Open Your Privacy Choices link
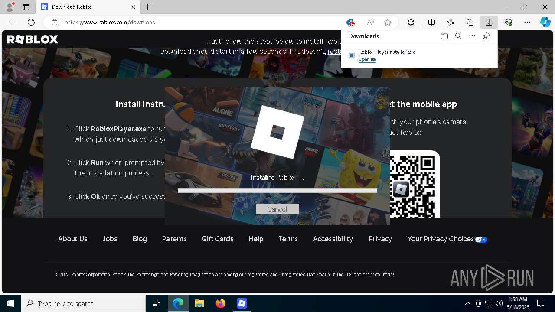555x312 pixels. click(x=447, y=239)
